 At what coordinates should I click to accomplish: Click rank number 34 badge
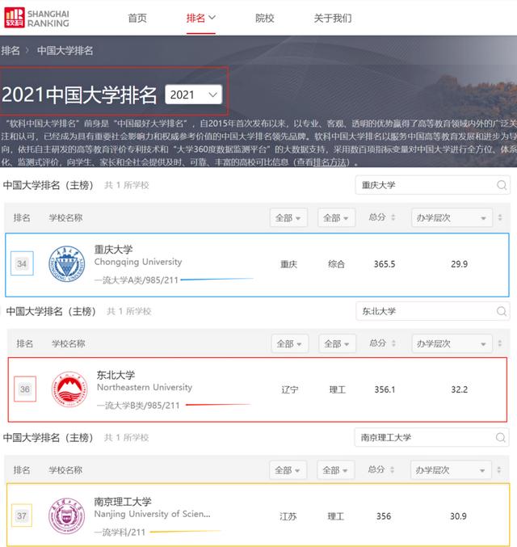[x=22, y=263]
